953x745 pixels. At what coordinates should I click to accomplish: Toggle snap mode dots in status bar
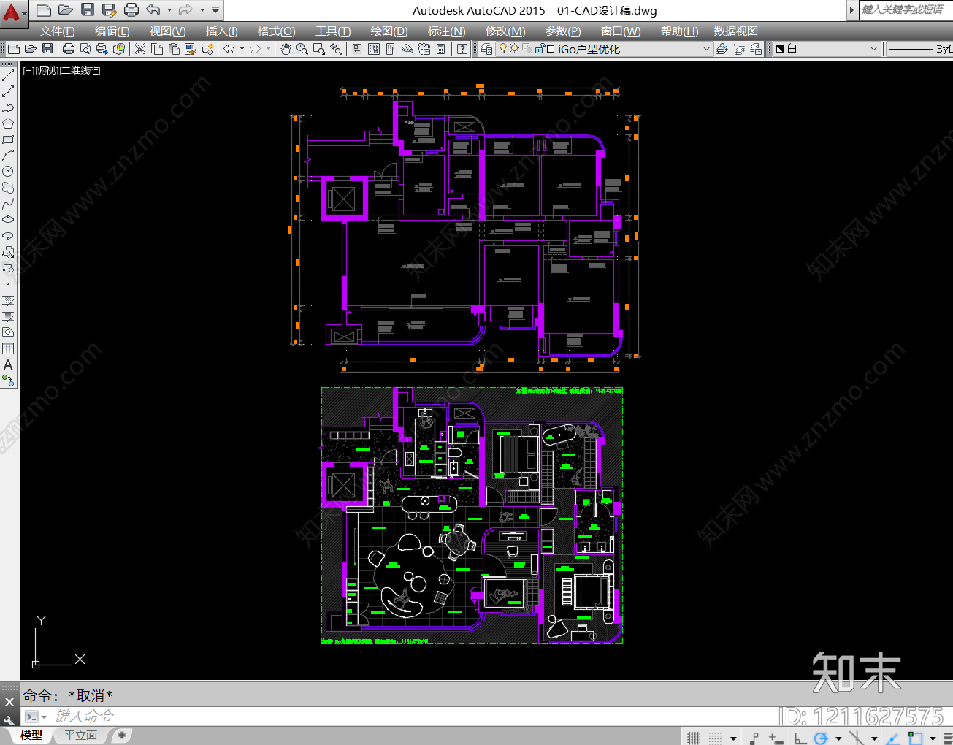716,738
